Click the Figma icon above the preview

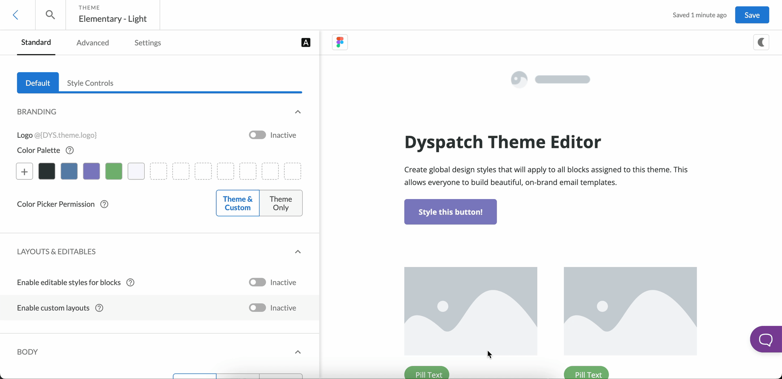340,42
